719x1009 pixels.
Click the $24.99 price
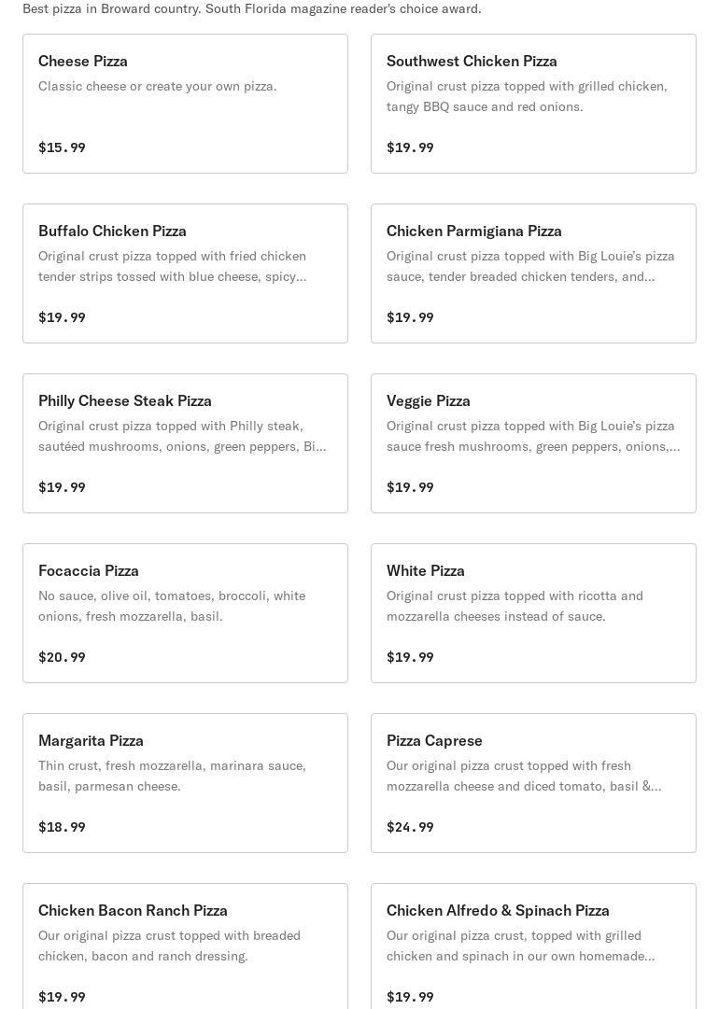coord(410,827)
